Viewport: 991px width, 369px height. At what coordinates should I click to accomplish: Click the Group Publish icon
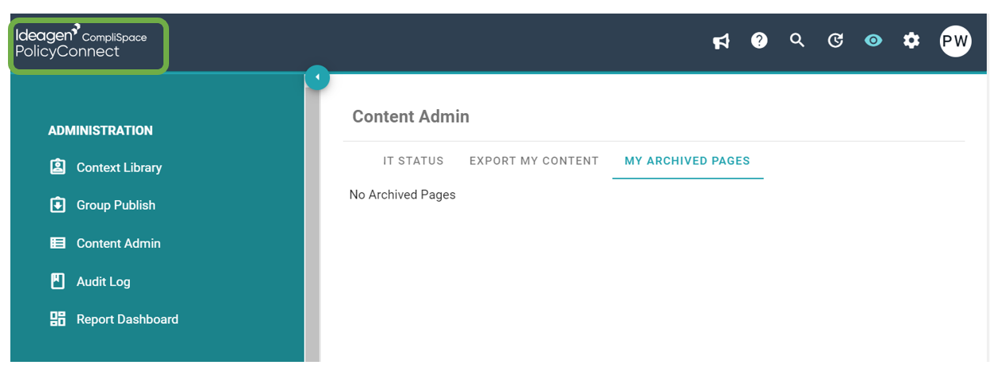(57, 205)
